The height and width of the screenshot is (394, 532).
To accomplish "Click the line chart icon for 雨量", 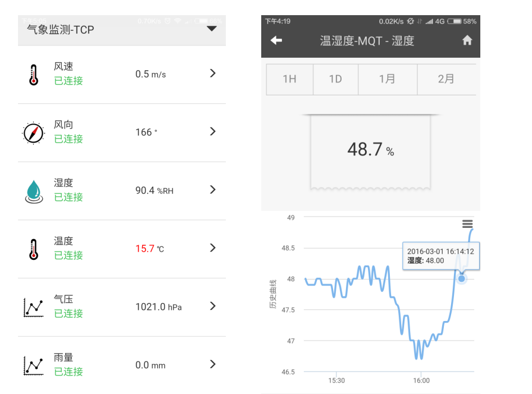I will [x=33, y=365].
